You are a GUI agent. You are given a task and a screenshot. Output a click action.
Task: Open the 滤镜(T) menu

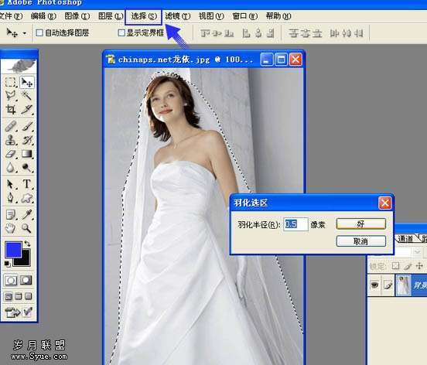[x=178, y=16]
